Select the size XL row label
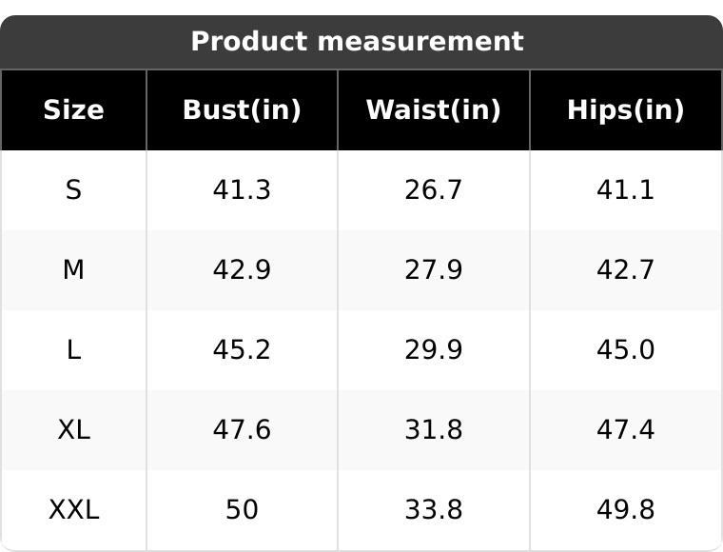This screenshot has width=723, height=552. (x=73, y=430)
